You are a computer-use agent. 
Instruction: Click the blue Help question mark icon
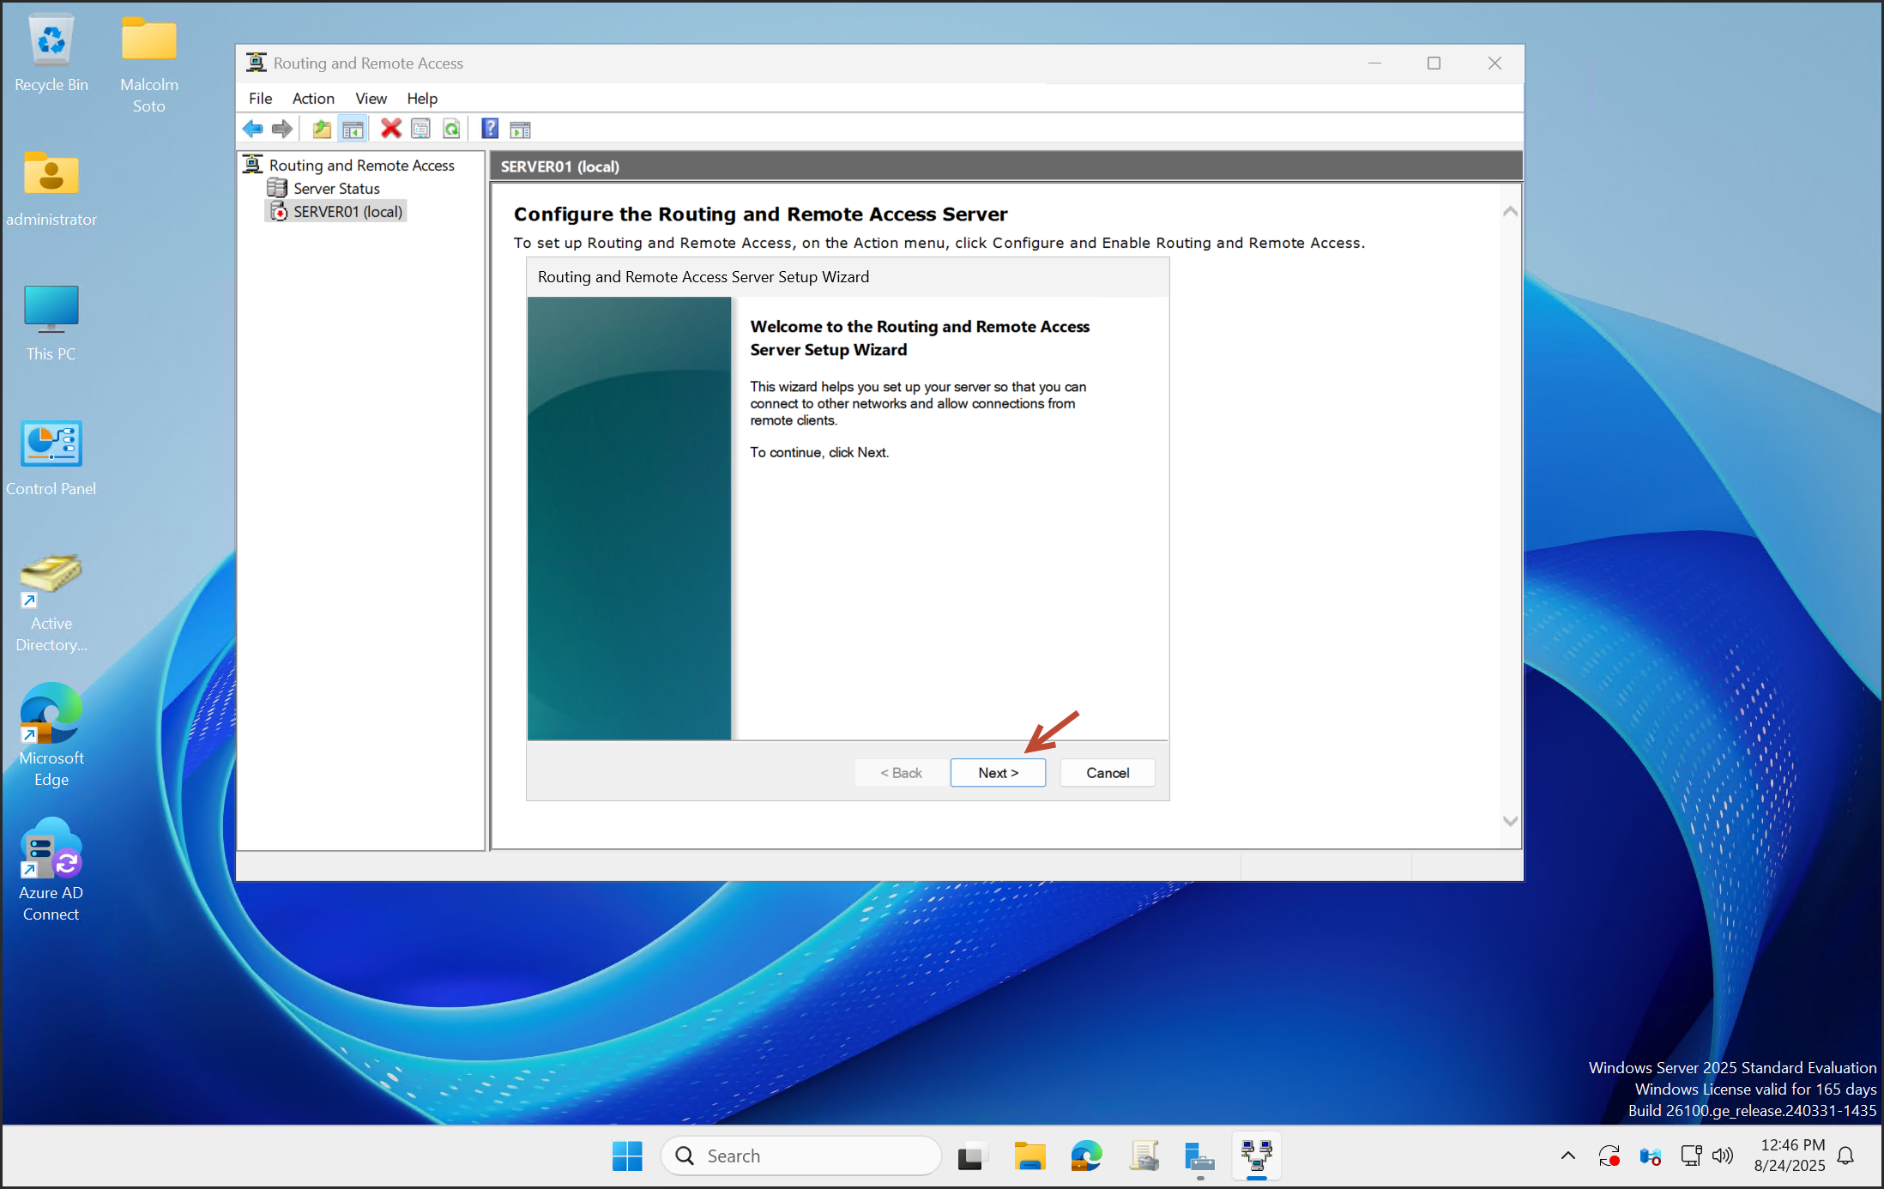point(489,130)
